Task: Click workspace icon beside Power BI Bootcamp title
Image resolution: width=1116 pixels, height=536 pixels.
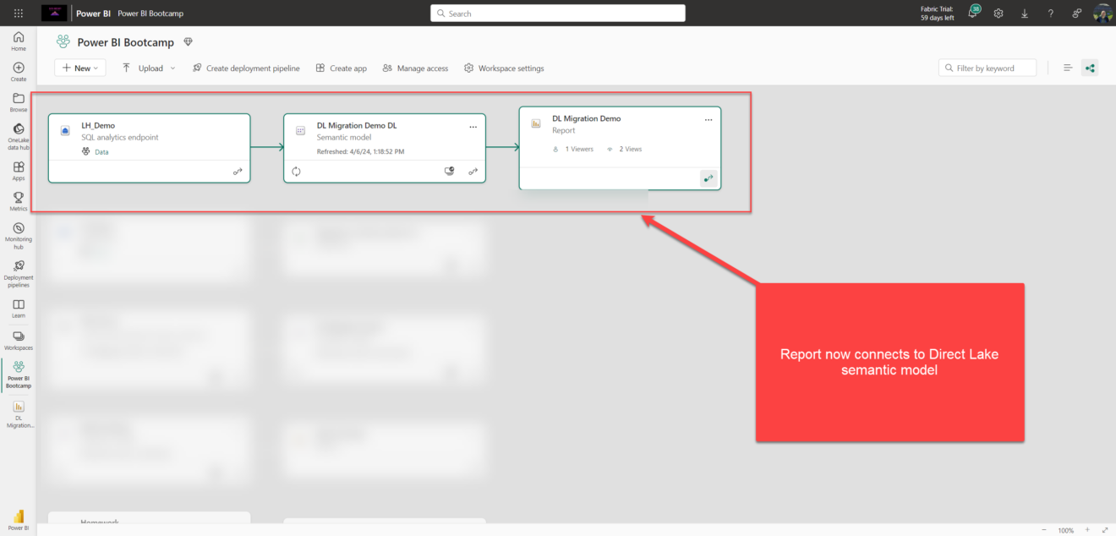Action: point(63,42)
